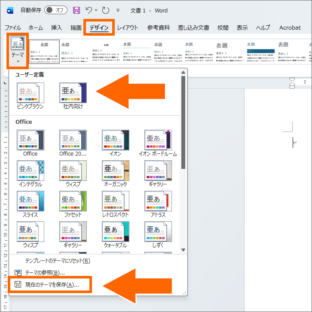Apply the ファセット theme
Viewport: 312px width, 312px height.
[73, 205]
